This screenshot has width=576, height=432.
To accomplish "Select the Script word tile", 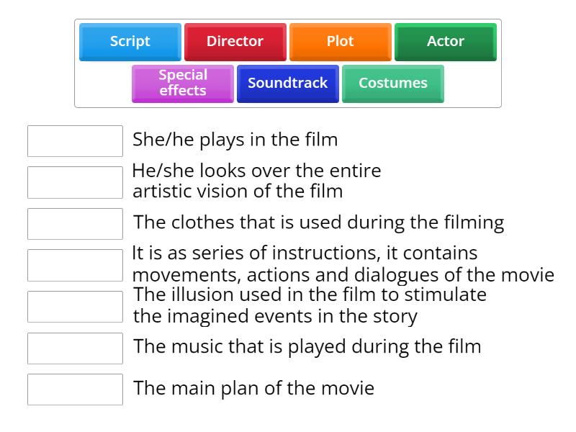I will (x=130, y=42).
